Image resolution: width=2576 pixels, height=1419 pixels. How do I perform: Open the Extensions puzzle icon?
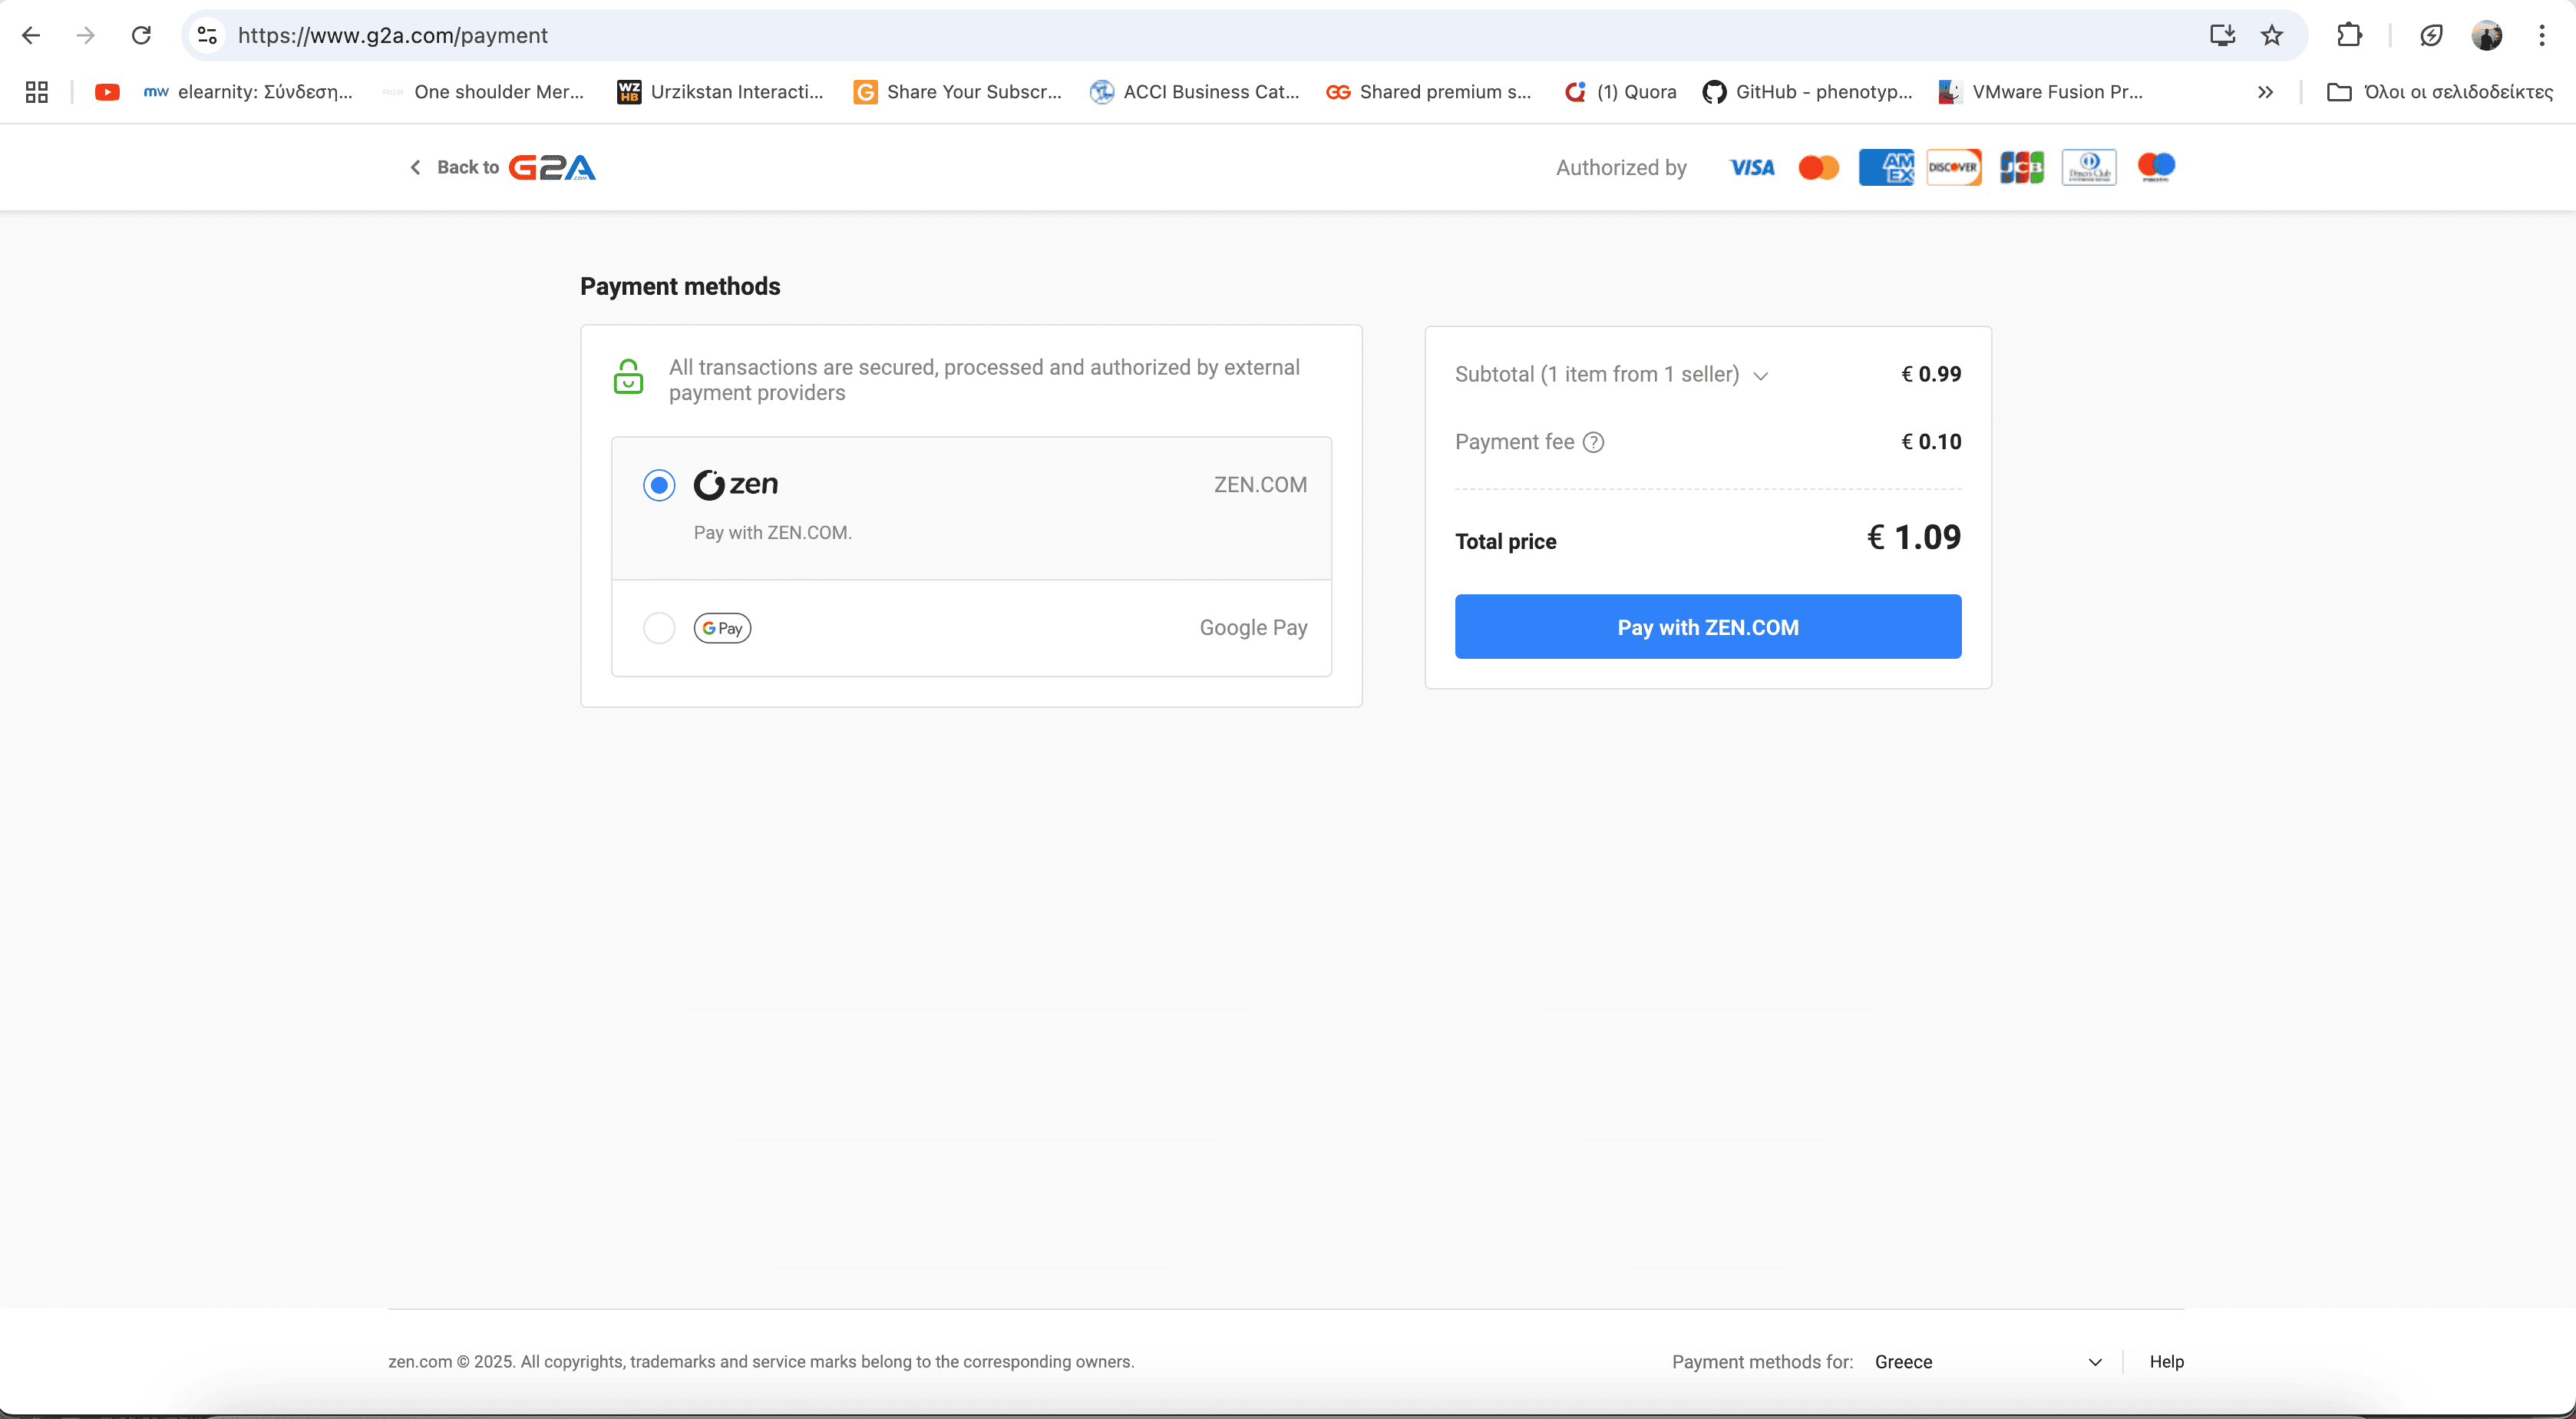point(2349,36)
